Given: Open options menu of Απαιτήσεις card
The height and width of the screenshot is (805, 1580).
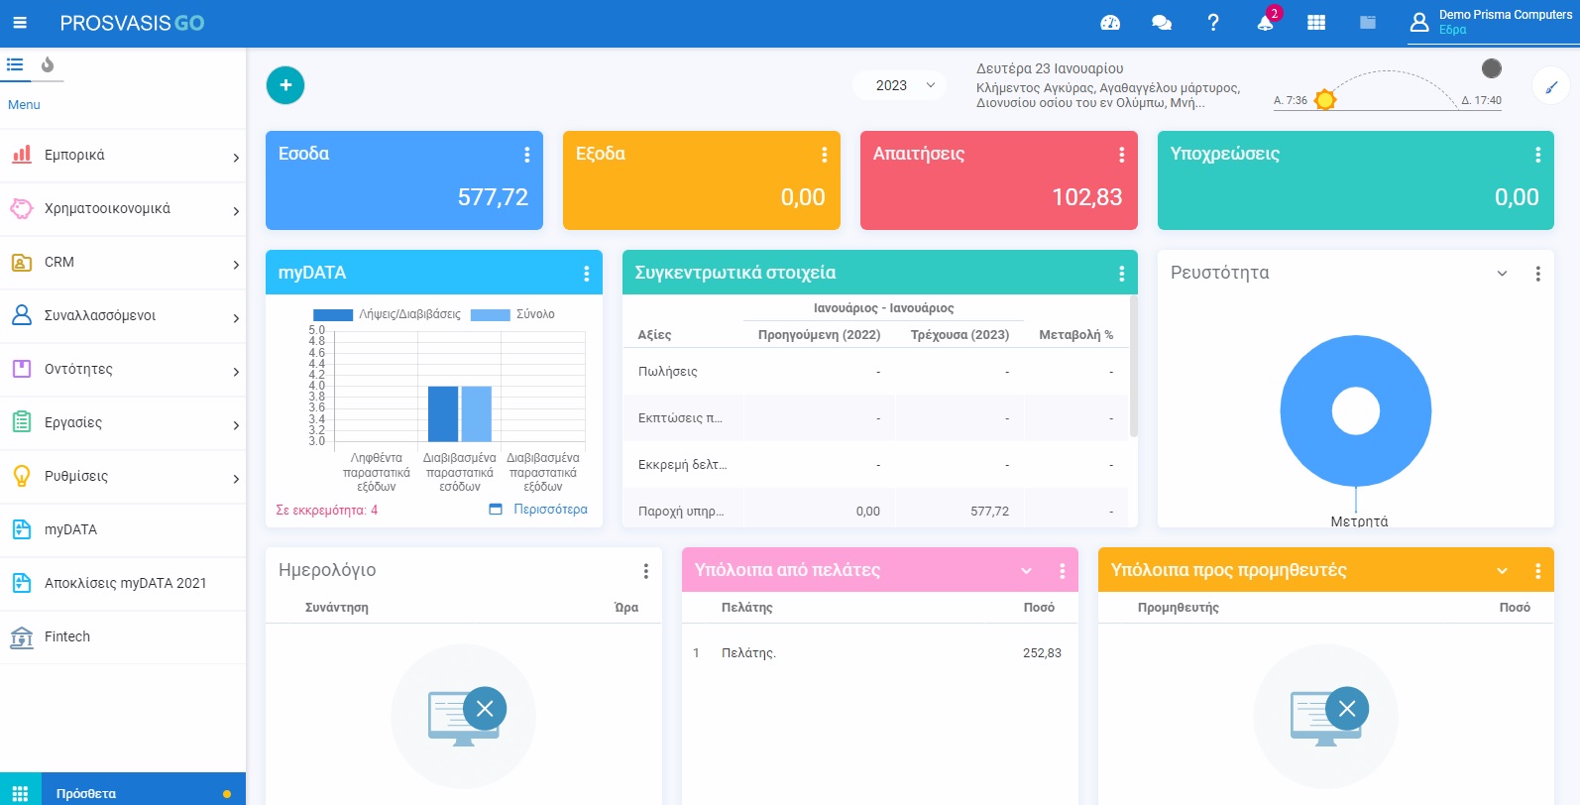Looking at the screenshot, I should [1121, 155].
